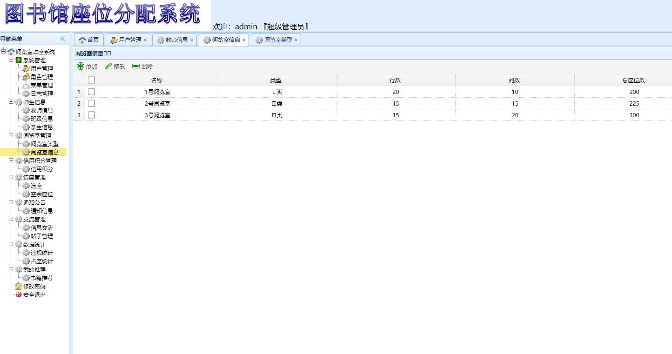Close the 用户管理 tab
The width and height of the screenshot is (672, 354).
[x=146, y=40]
